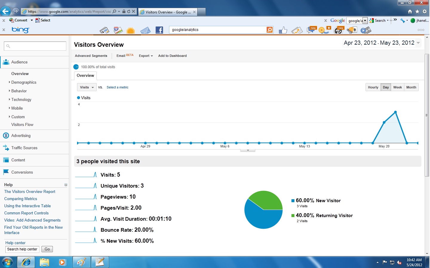Switch graph to Week view
430x268 pixels.
397,87
